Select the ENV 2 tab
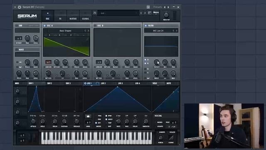 tap(50, 83)
